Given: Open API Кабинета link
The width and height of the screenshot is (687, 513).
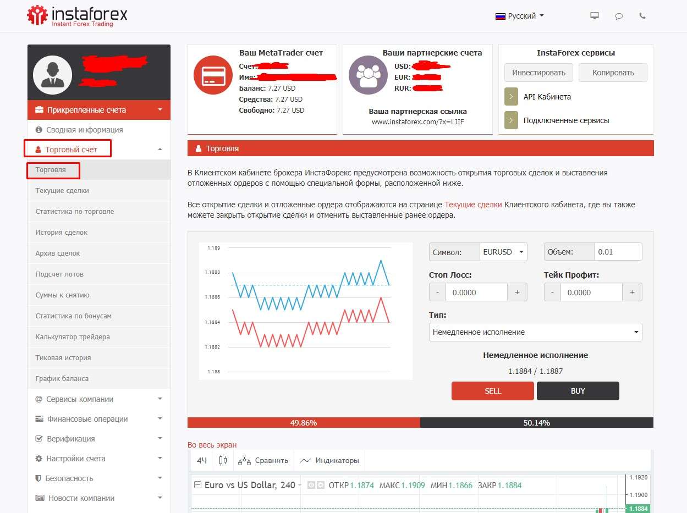Looking at the screenshot, I should click(x=547, y=97).
